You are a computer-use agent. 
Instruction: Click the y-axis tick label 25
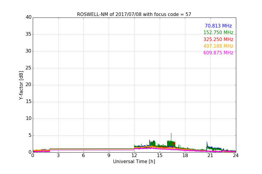point(29,68)
